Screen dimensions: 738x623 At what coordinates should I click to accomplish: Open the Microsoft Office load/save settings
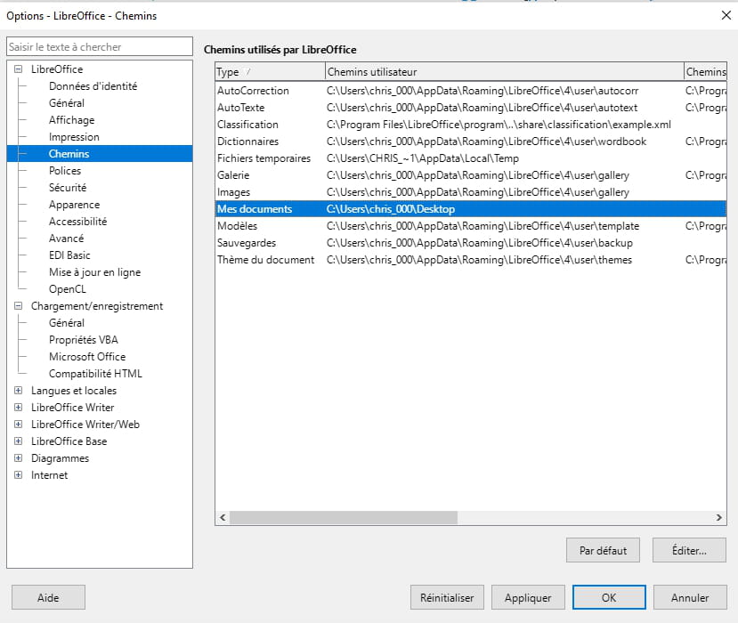87,357
